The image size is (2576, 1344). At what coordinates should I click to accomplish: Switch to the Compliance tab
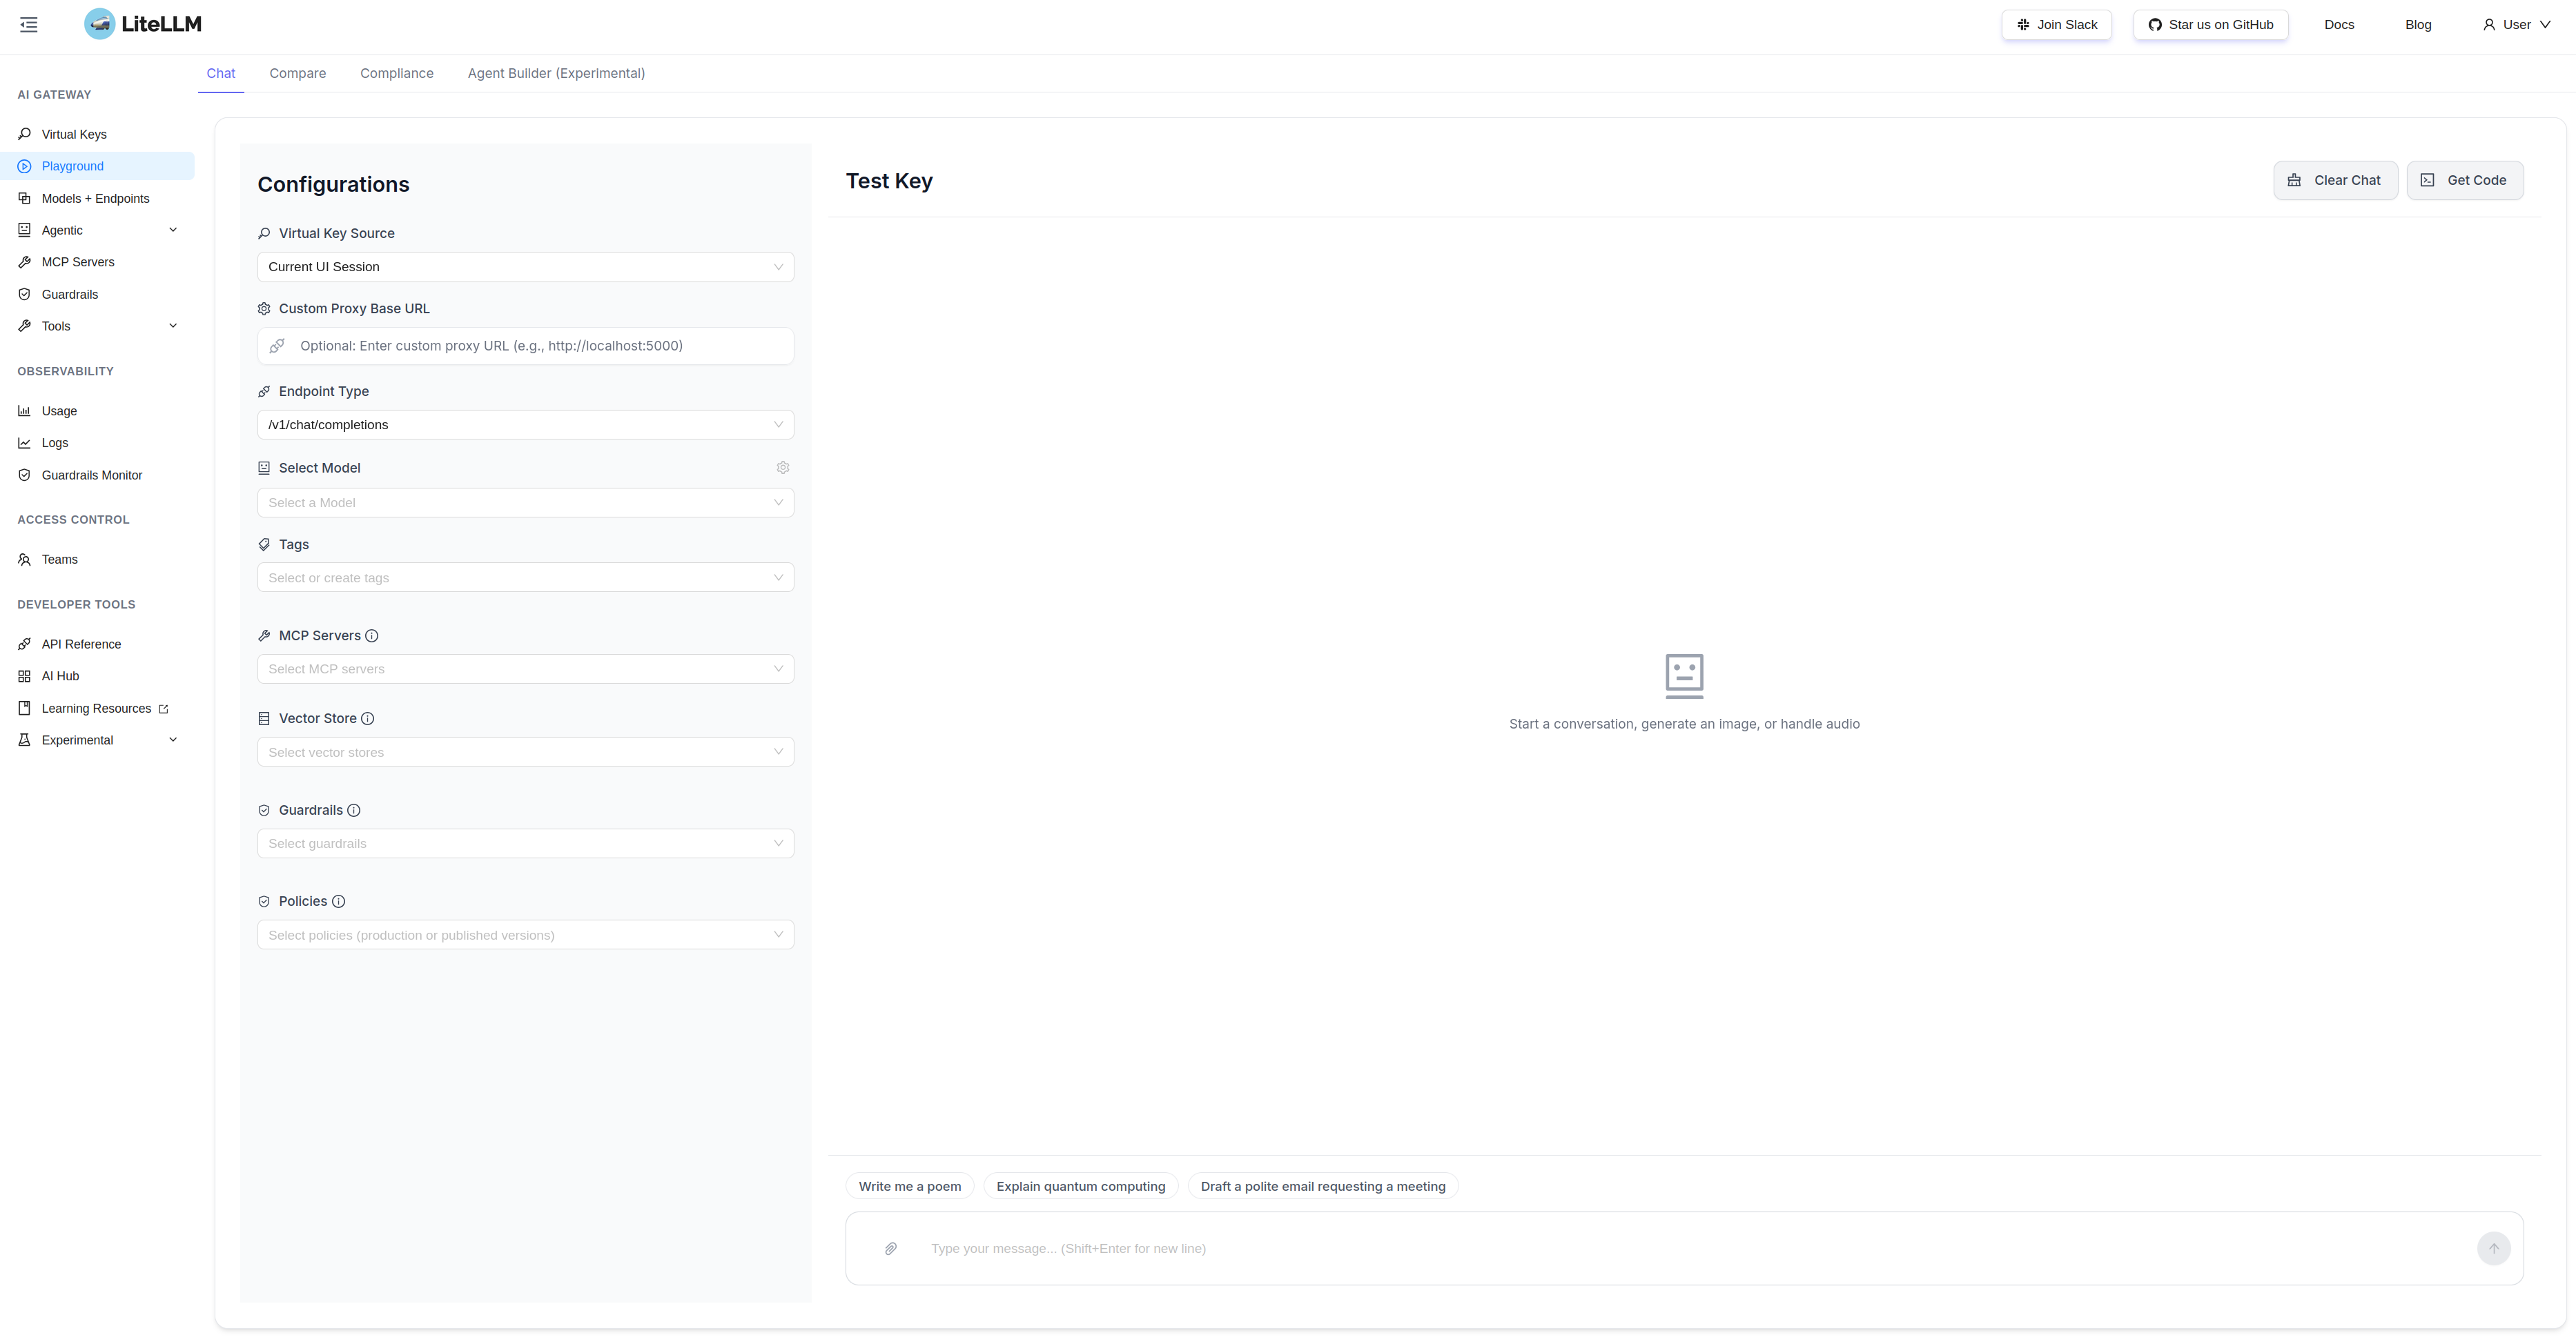coord(397,73)
